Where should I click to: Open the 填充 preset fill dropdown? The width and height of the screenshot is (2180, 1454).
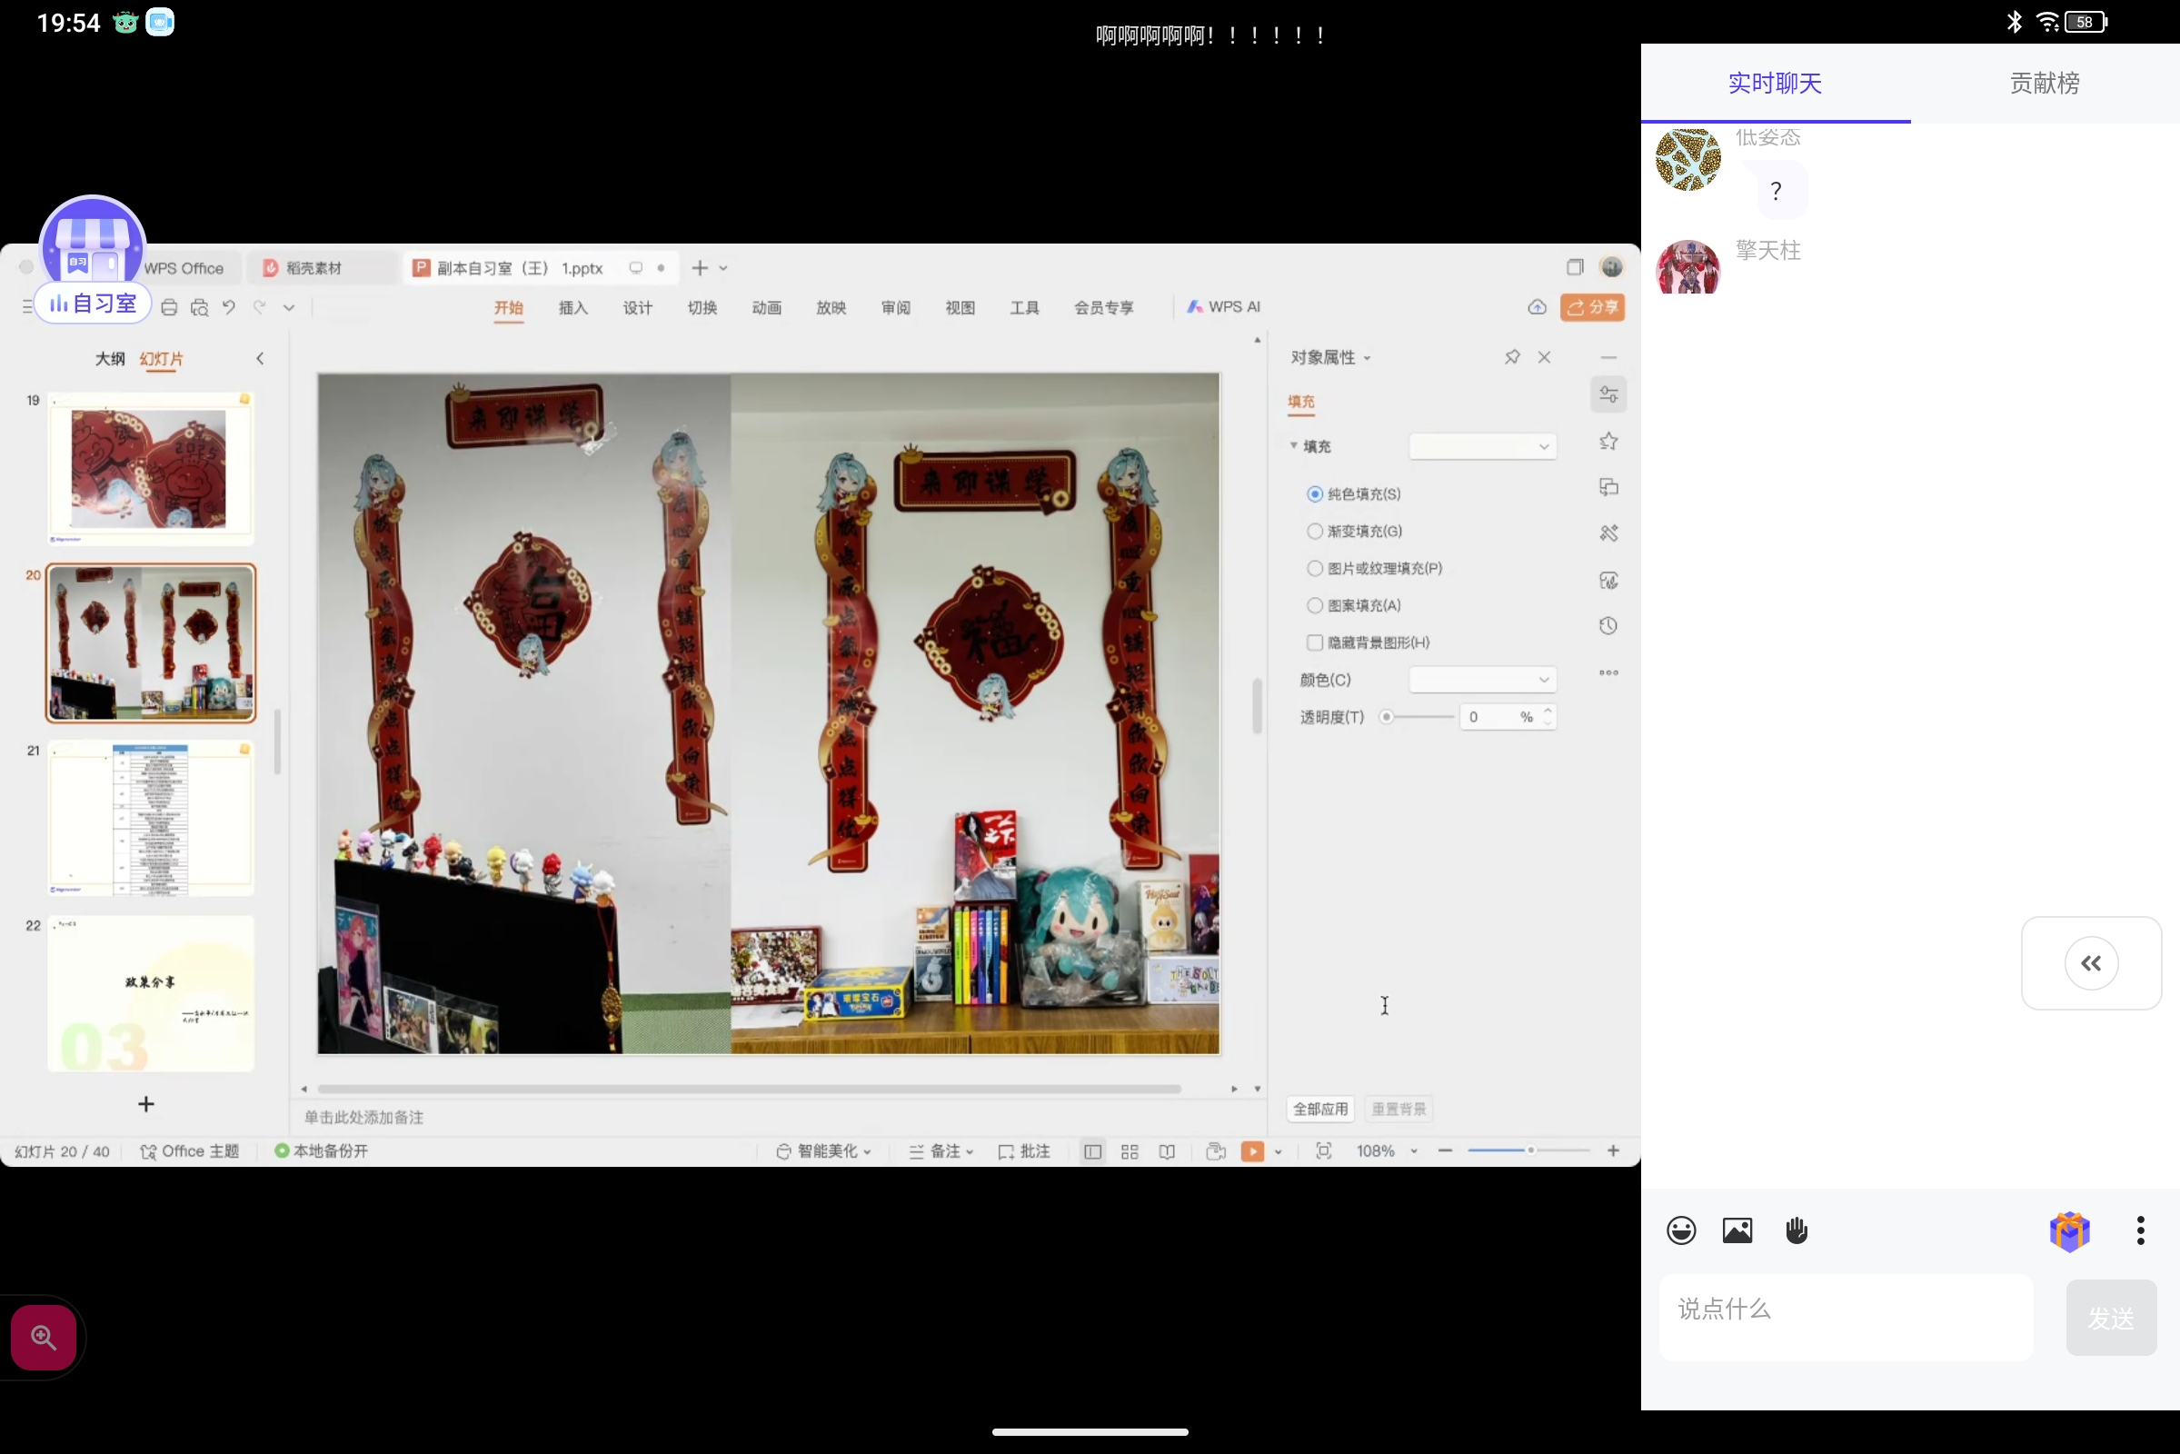pos(1482,446)
